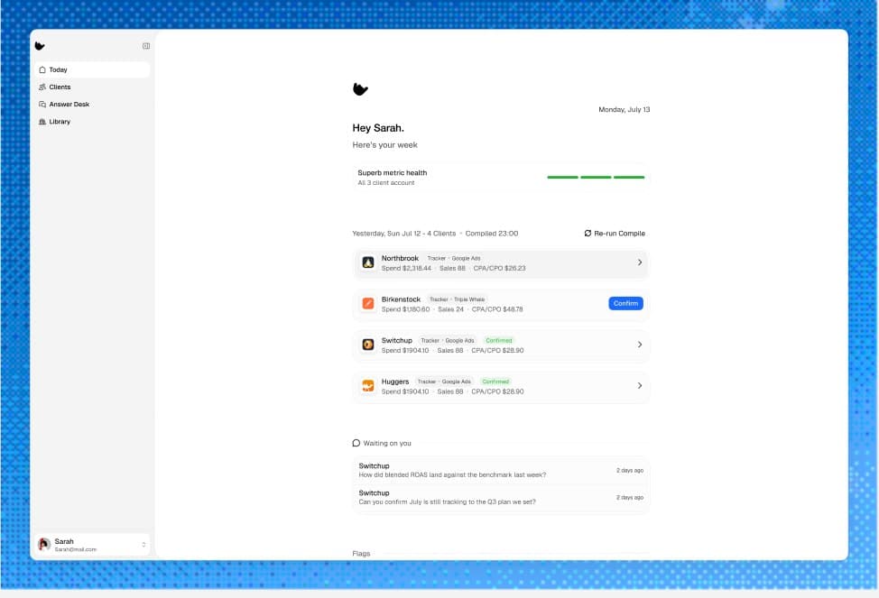This screenshot has width=879, height=598.
Task: Open Answer Desk in the sidebar
Action: [x=92, y=105]
